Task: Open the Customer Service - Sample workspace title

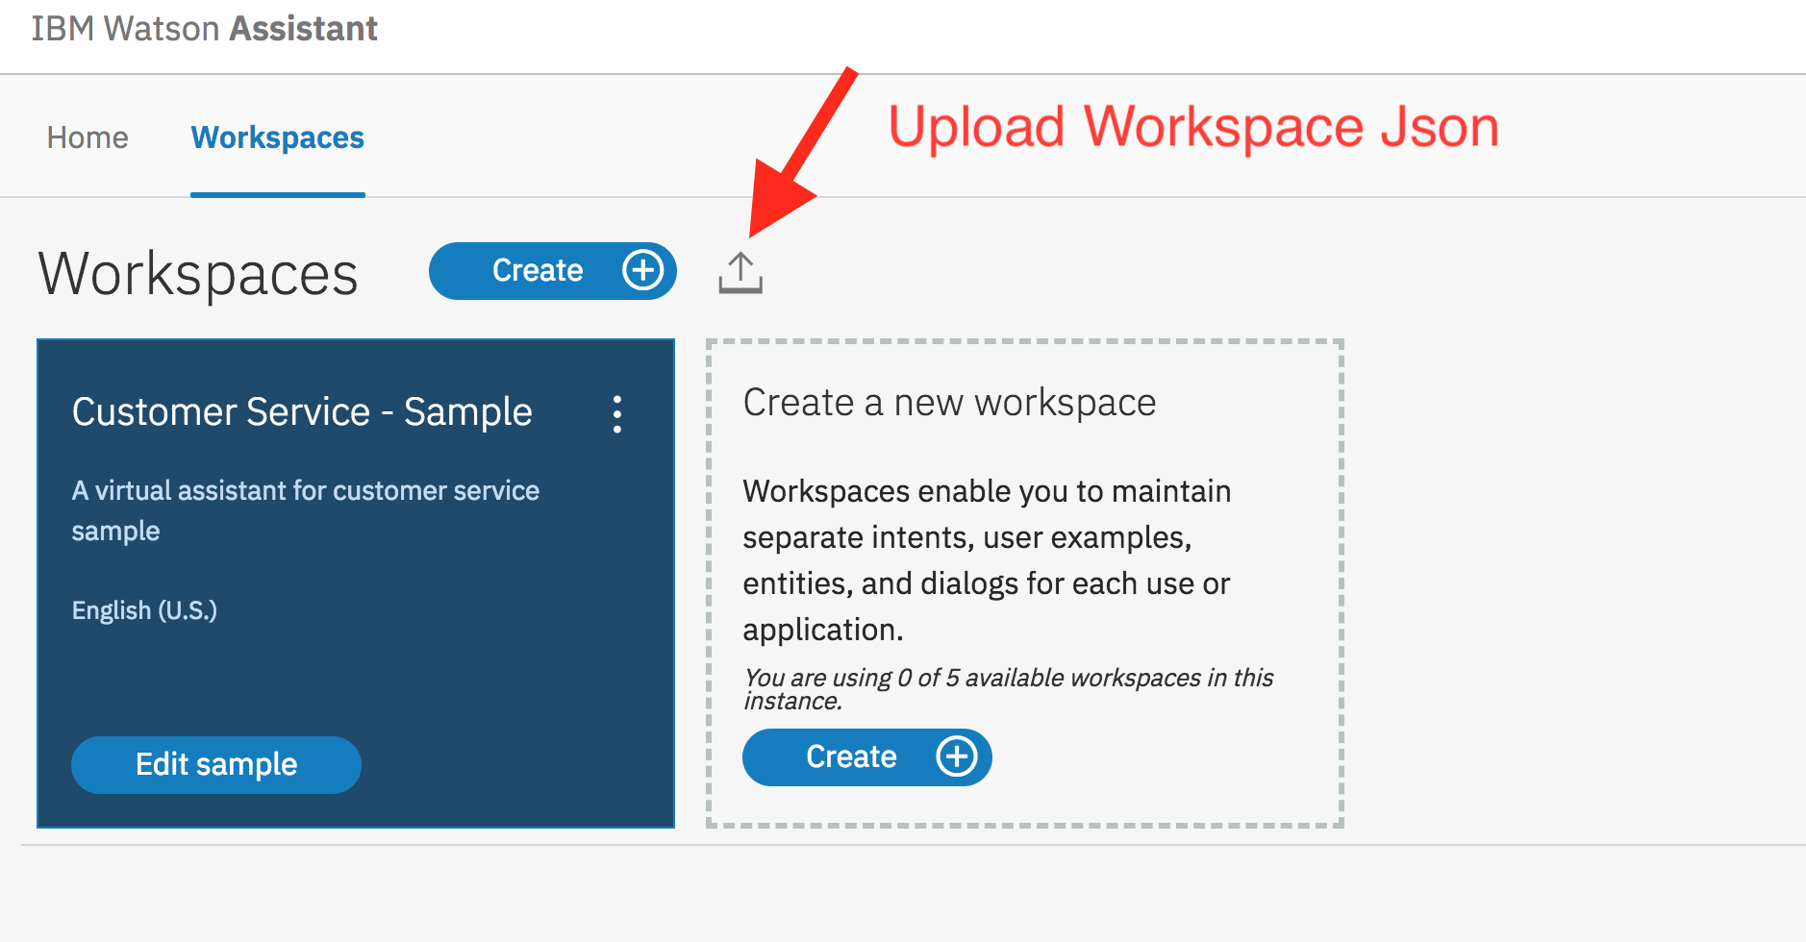Action: (302, 411)
